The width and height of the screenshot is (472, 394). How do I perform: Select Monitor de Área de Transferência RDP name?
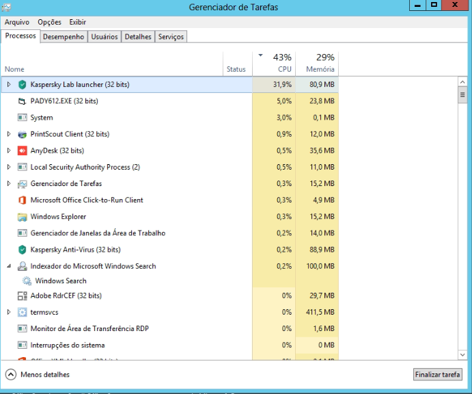point(89,328)
